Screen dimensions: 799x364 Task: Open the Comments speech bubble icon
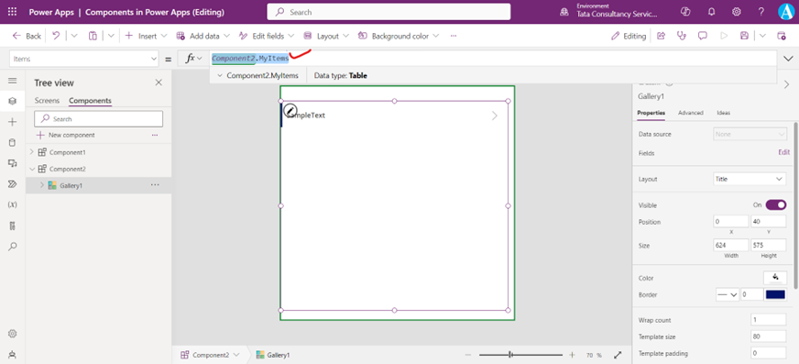click(703, 36)
